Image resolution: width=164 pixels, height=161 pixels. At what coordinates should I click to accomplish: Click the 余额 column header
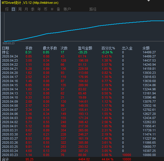click(146, 48)
